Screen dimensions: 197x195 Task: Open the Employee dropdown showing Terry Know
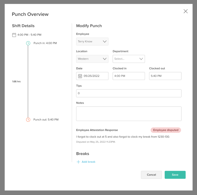92,42
